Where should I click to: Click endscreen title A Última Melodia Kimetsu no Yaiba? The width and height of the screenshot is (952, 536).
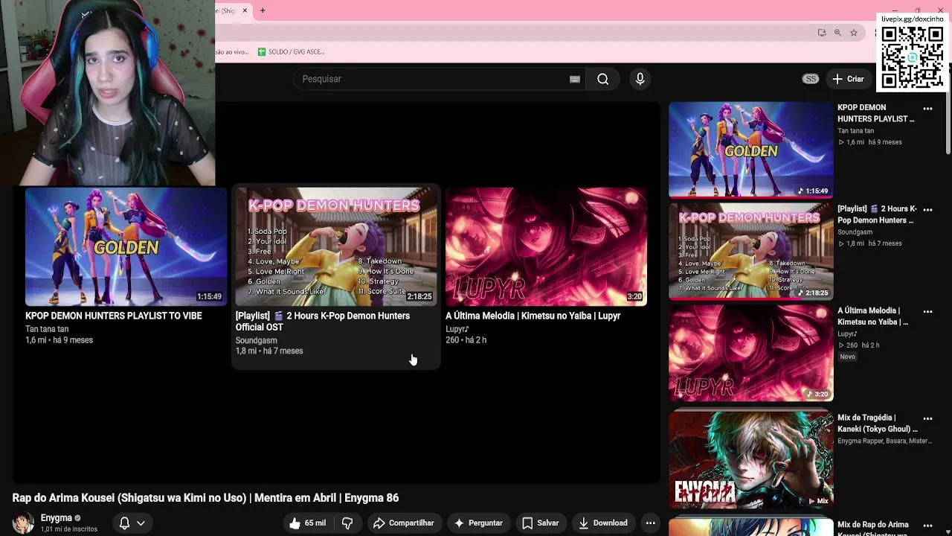pos(533,316)
